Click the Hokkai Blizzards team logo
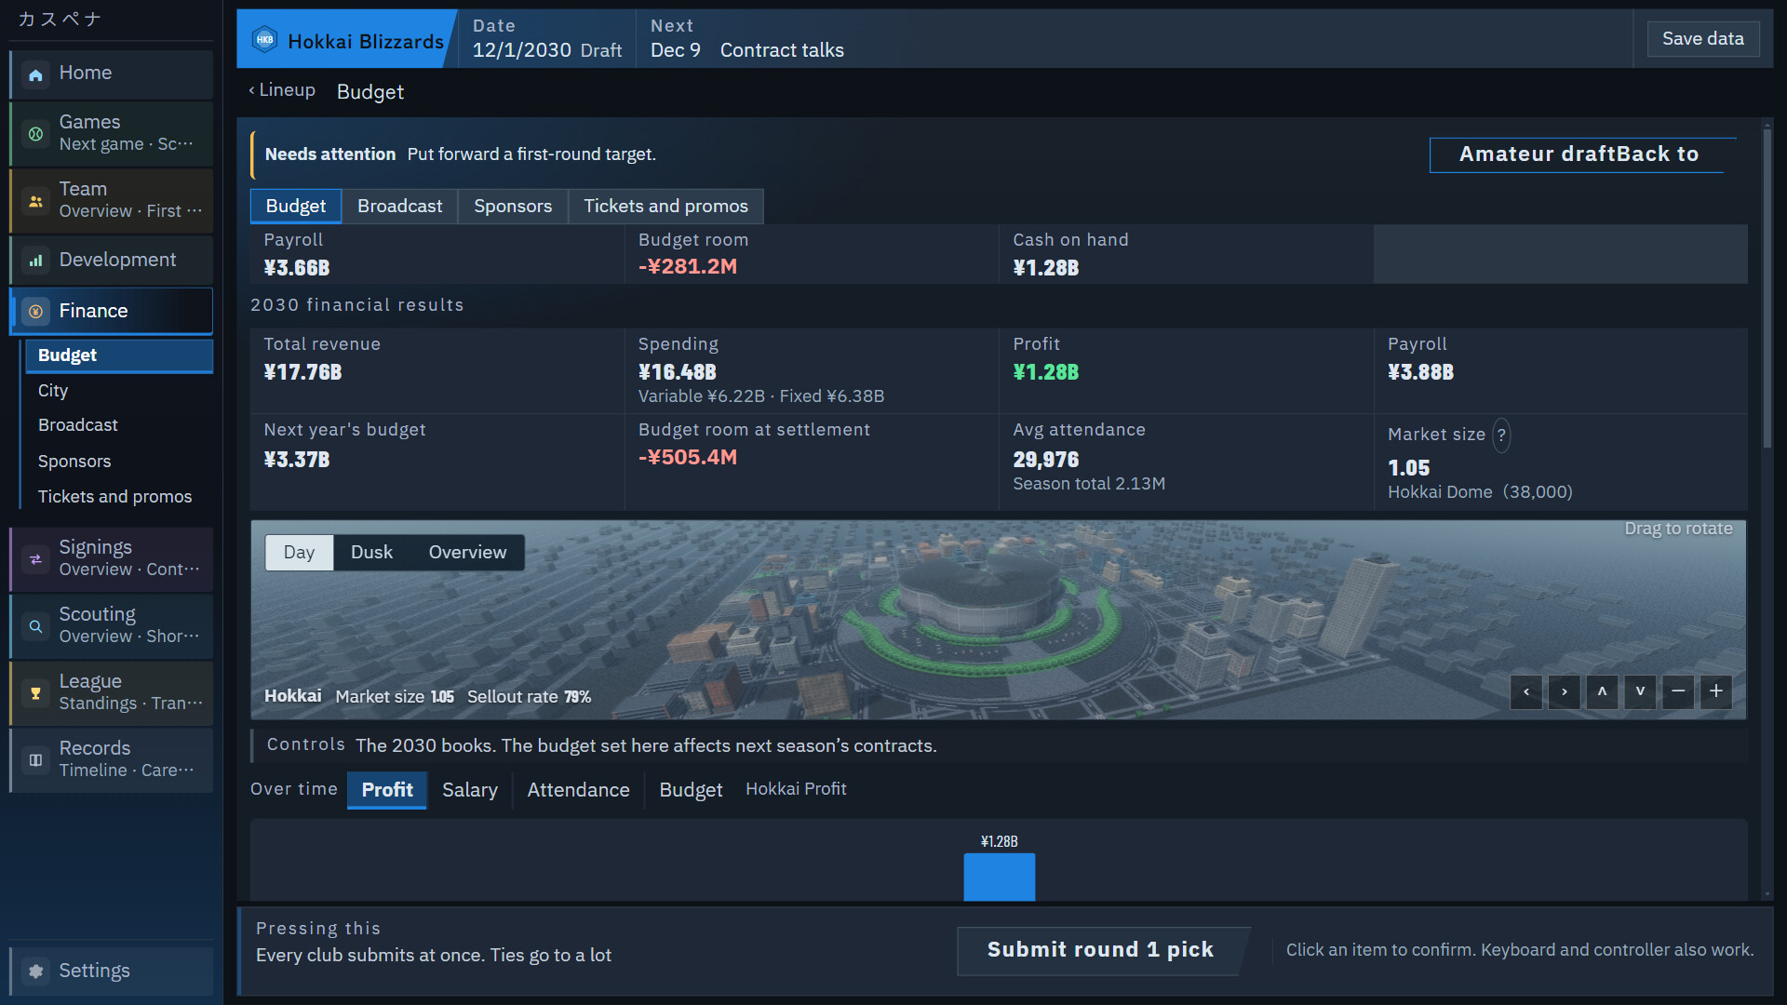Image resolution: width=1787 pixels, height=1005 pixels. 264,39
